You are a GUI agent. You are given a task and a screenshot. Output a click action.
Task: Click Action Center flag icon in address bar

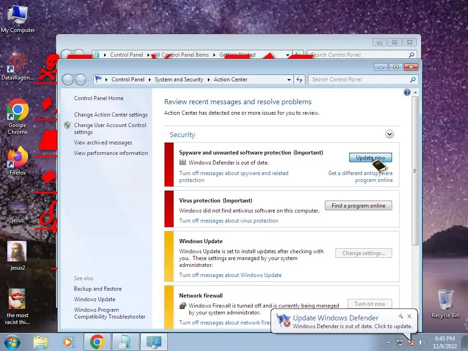point(98,80)
